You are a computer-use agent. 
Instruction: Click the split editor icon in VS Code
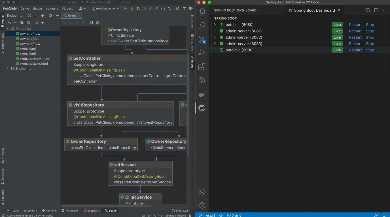click(376, 10)
